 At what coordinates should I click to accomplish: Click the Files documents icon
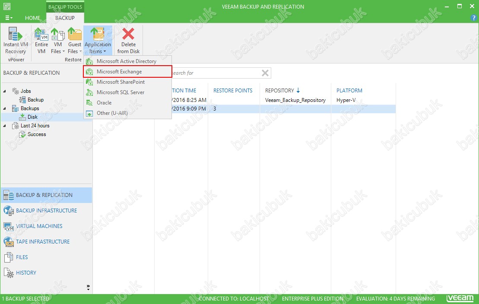(x=9, y=257)
